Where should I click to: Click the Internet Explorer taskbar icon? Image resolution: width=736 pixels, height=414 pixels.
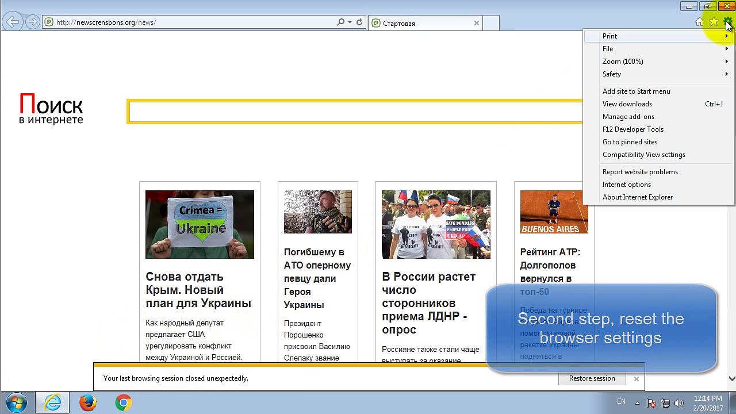pos(53,402)
